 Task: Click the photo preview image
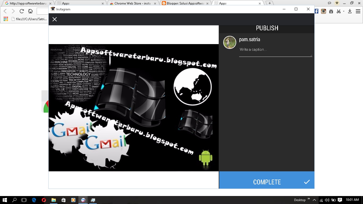[x=133, y=108]
